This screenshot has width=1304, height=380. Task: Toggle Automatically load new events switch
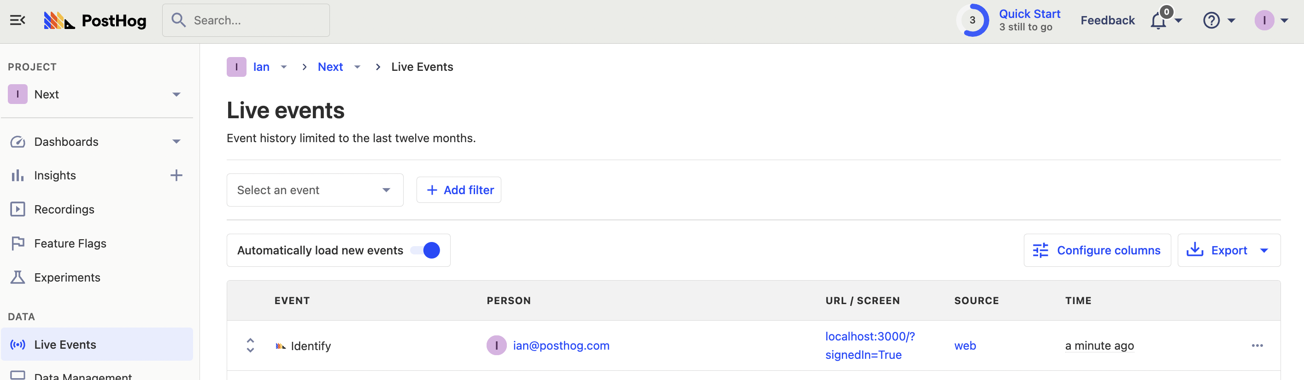tap(426, 250)
